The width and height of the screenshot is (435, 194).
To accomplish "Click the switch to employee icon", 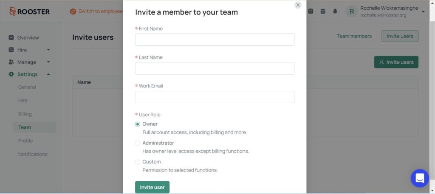I will (x=73, y=11).
